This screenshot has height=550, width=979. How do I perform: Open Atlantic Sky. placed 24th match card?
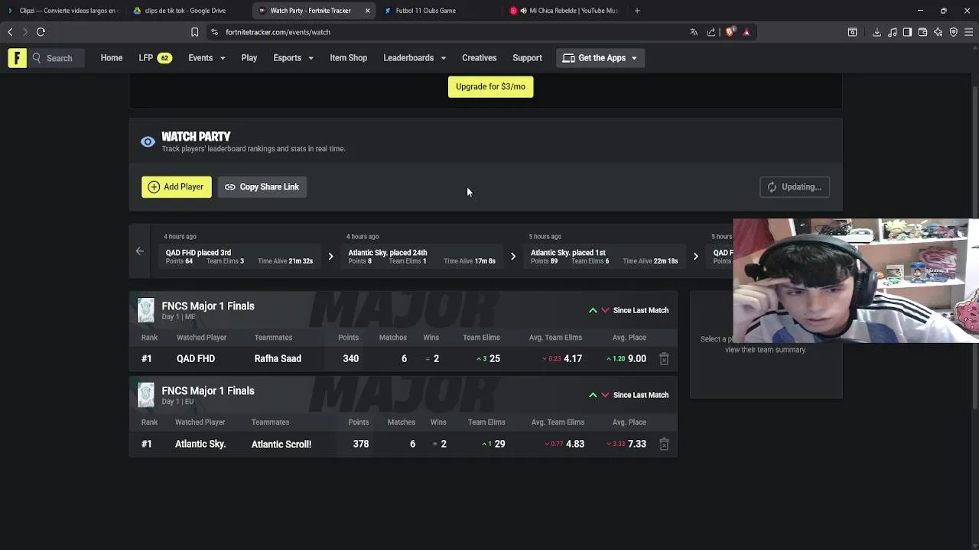tap(421, 256)
